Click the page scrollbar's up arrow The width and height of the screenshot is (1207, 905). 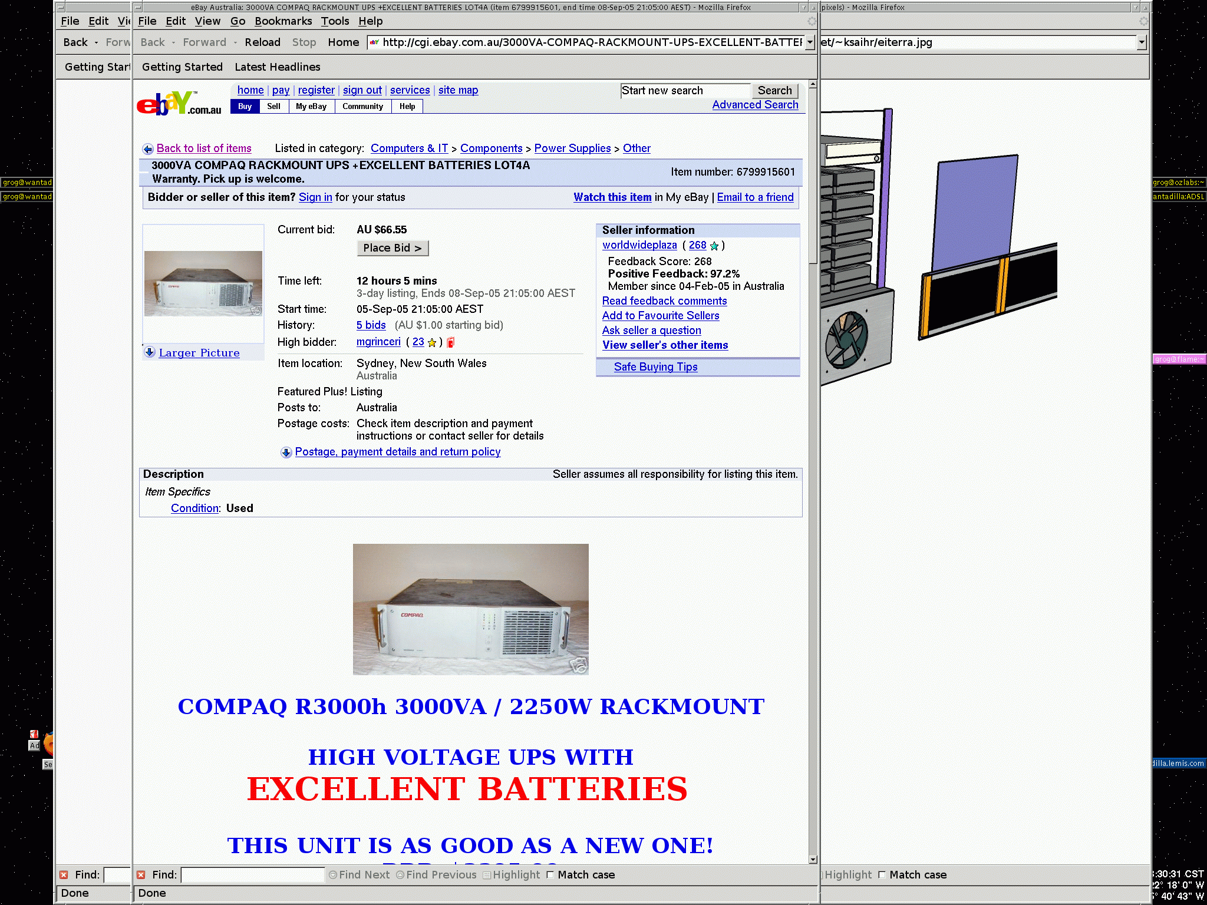pos(813,84)
